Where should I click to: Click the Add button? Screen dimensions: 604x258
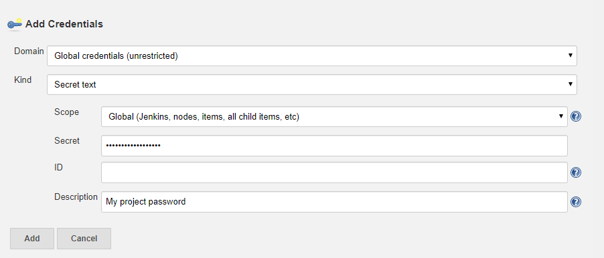point(32,239)
